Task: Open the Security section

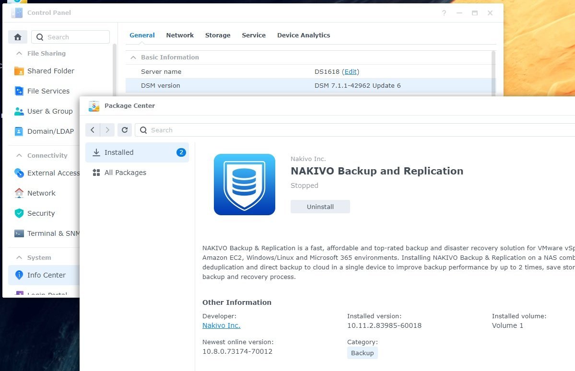Action: click(x=41, y=213)
